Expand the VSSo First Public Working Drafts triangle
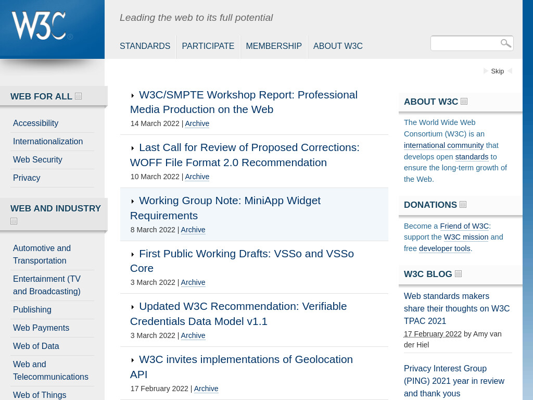Screen dimensions: 533x400 tap(133, 254)
